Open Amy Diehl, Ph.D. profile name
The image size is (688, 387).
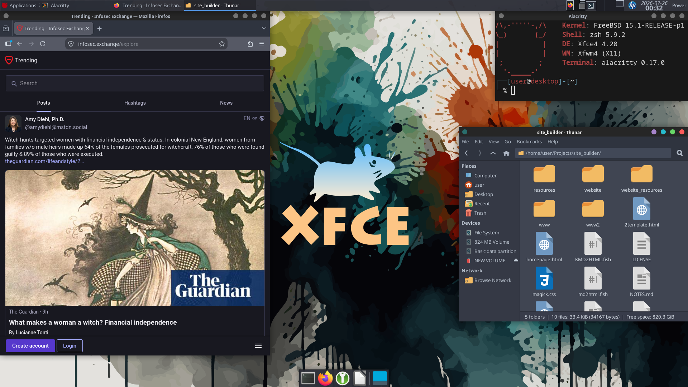click(44, 119)
